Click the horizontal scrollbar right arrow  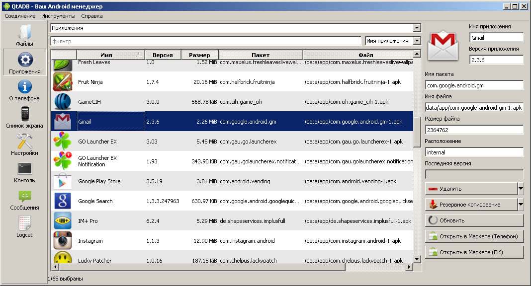(409, 267)
